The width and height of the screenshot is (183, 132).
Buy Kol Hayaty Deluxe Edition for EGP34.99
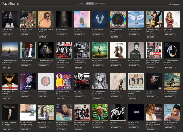click(x=42, y=37)
